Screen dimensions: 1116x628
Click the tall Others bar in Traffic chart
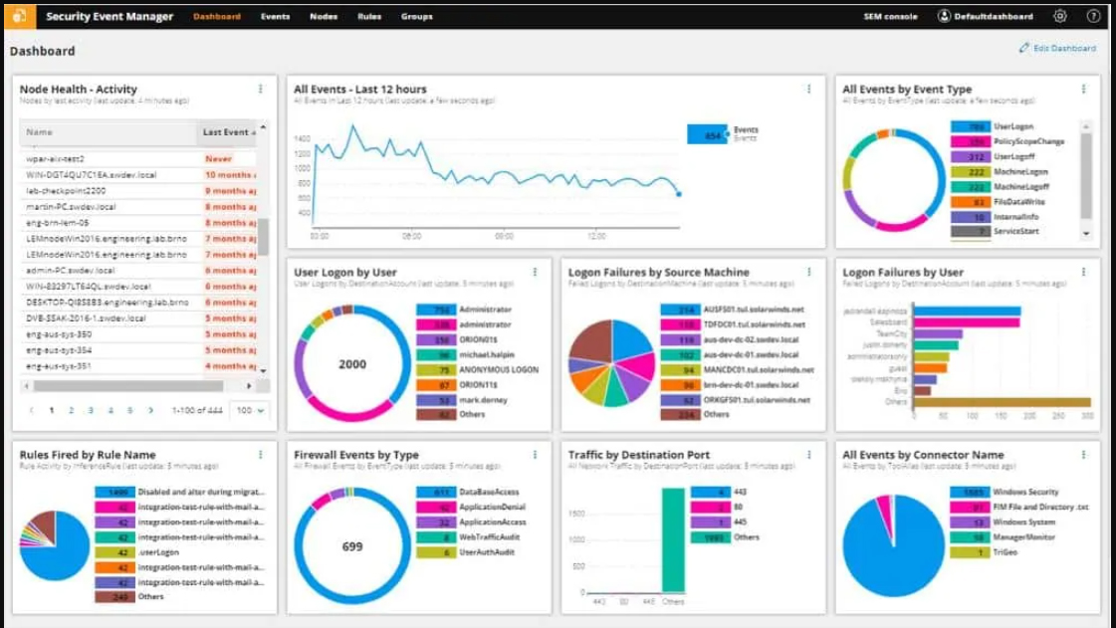(673, 540)
